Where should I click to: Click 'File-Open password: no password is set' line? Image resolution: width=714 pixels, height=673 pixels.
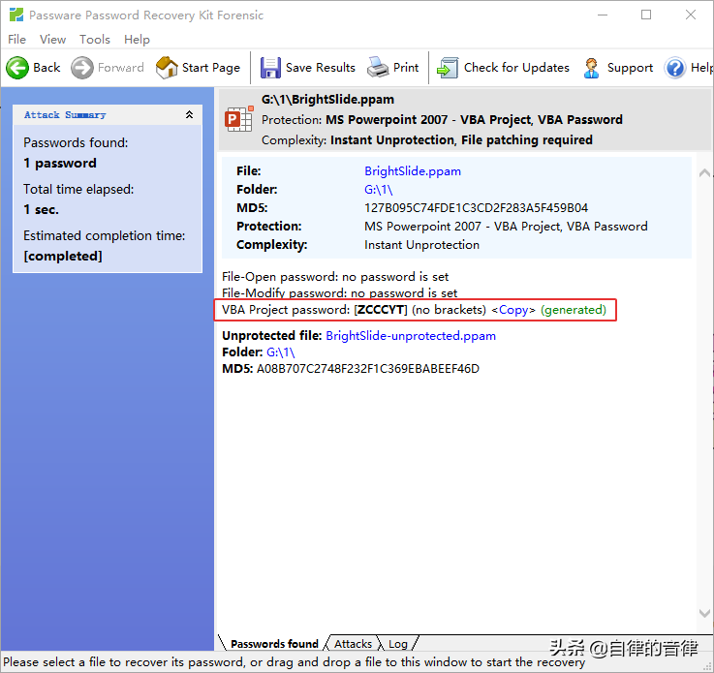[x=335, y=277]
